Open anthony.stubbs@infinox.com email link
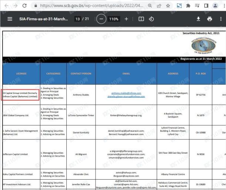Image resolution: width=226 pixels, height=190 pixels. pyautogui.click(x=126, y=93)
